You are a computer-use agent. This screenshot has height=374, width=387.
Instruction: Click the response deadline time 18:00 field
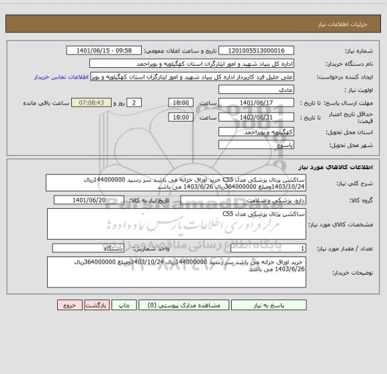pos(181,103)
